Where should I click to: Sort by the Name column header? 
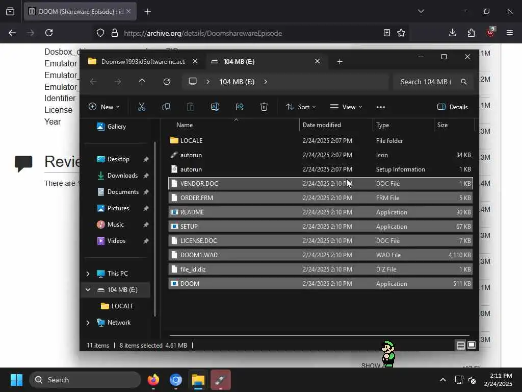pyautogui.click(x=185, y=125)
